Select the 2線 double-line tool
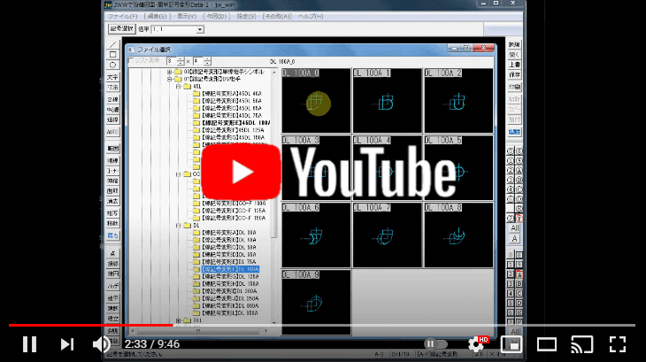This screenshot has width=646, height=362. tap(112, 99)
